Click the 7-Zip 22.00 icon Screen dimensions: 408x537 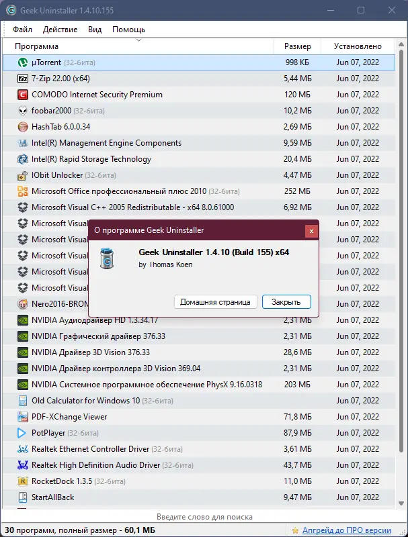pos(23,79)
